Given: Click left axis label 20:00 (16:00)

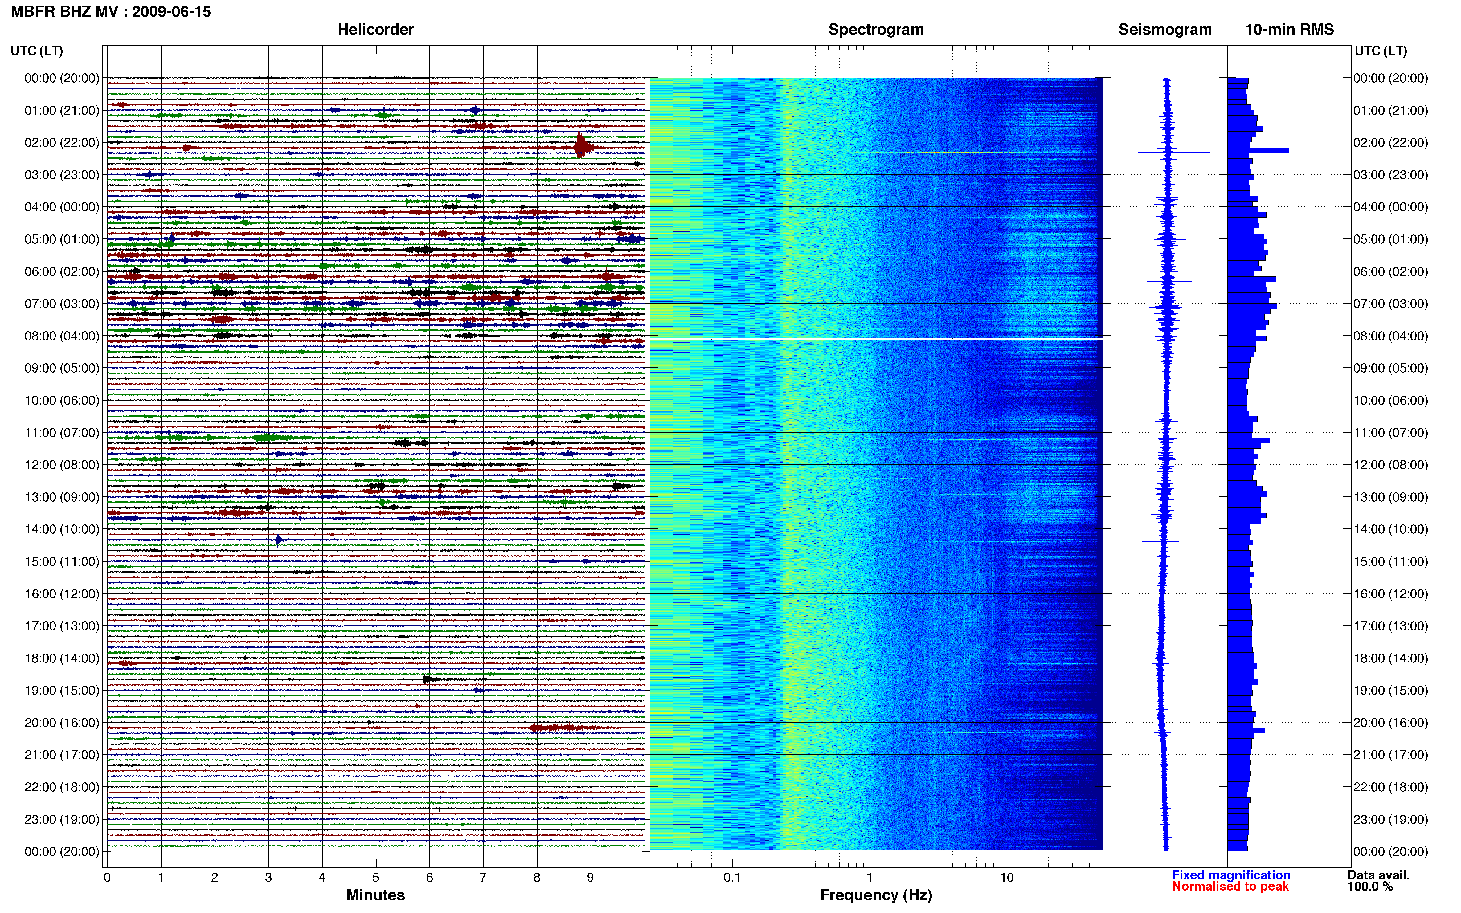Looking at the screenshot, I should [x=62, y=723].
